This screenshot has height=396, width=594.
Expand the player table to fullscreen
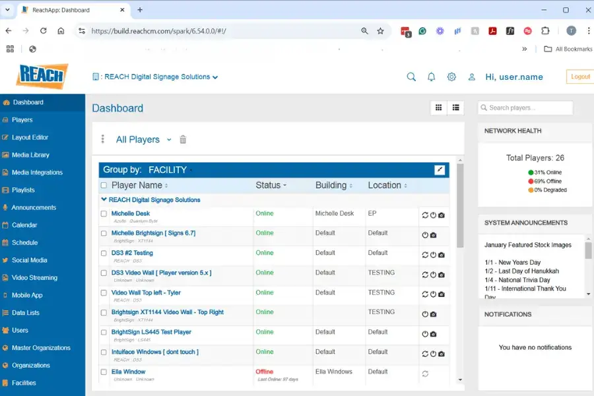pos(440,170)
